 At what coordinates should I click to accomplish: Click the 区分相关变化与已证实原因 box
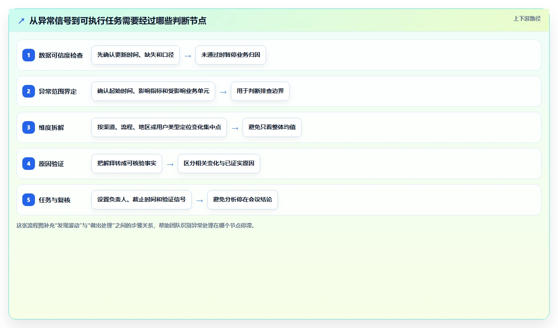click(219, 164)
